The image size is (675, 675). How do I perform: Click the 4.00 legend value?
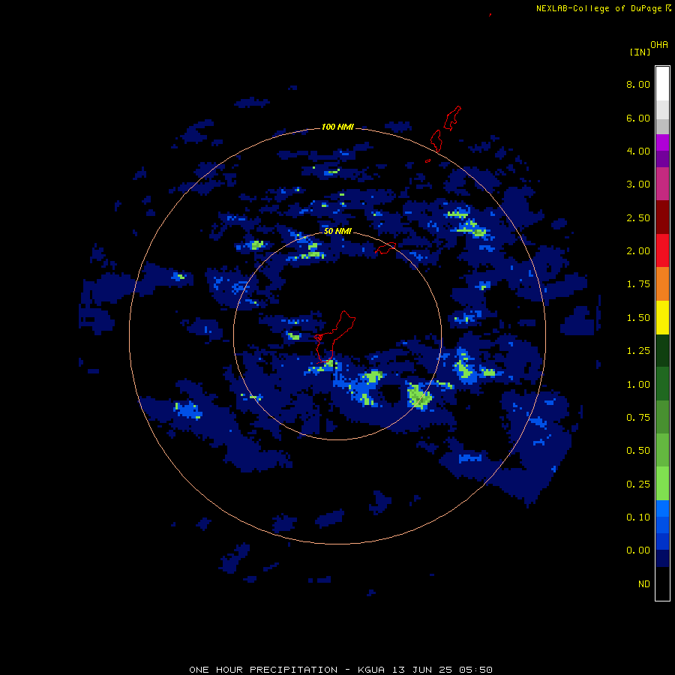[x=637, y=151]
